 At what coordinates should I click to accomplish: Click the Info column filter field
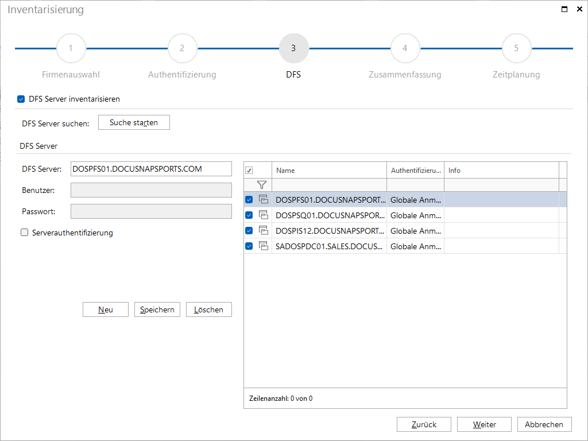click(501, 185)
